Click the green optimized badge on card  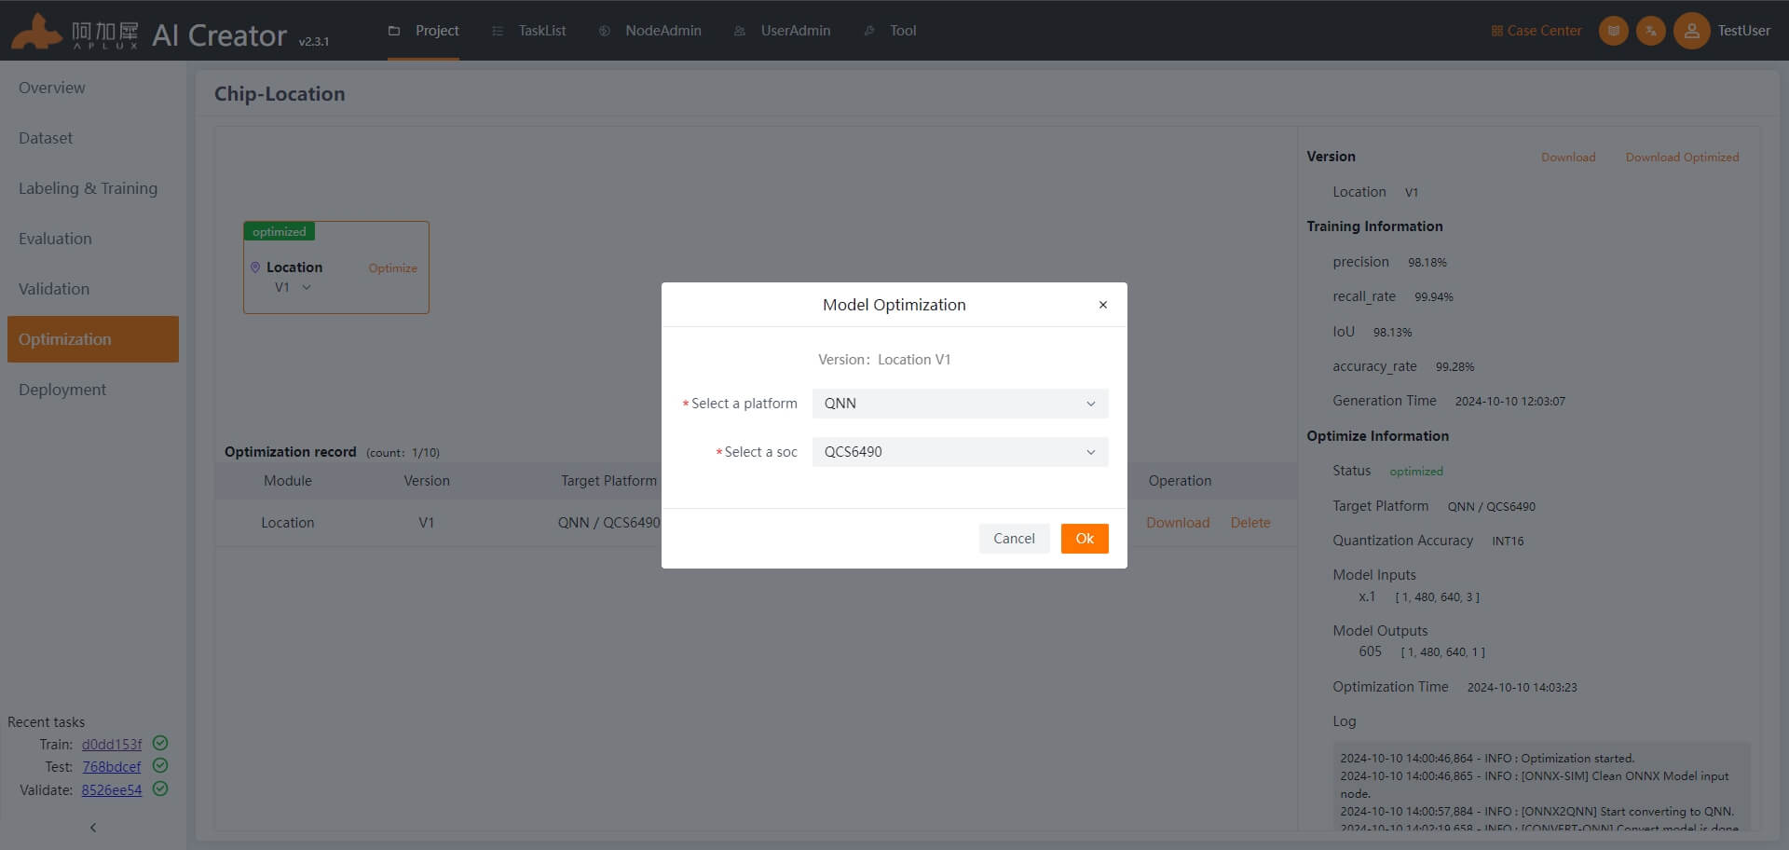point(280,232)
